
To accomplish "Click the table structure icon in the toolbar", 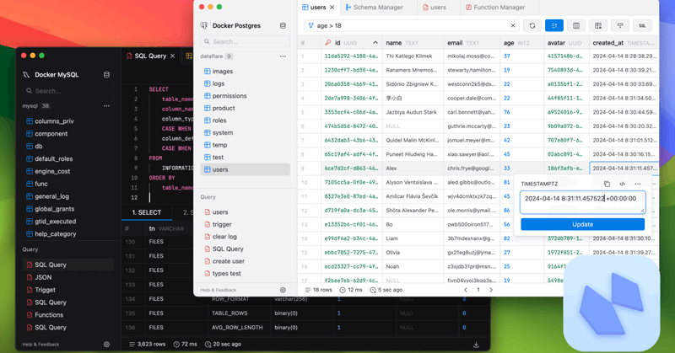I will pyautogui.click(x=598, y=26).
